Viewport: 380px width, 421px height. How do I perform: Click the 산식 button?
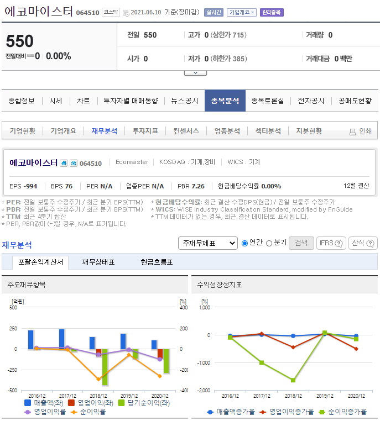[x=363, y=243]
